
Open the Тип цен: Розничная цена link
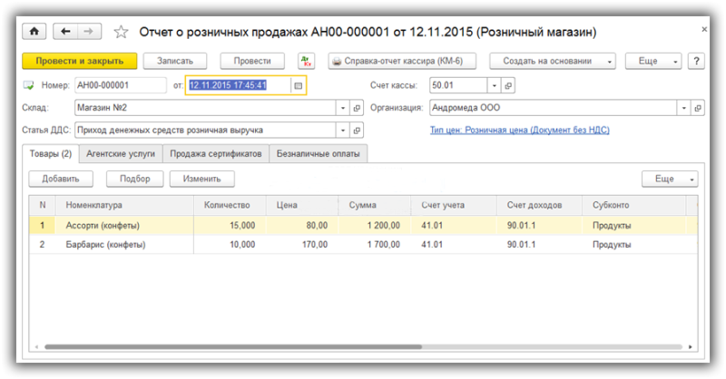[519, 130]
